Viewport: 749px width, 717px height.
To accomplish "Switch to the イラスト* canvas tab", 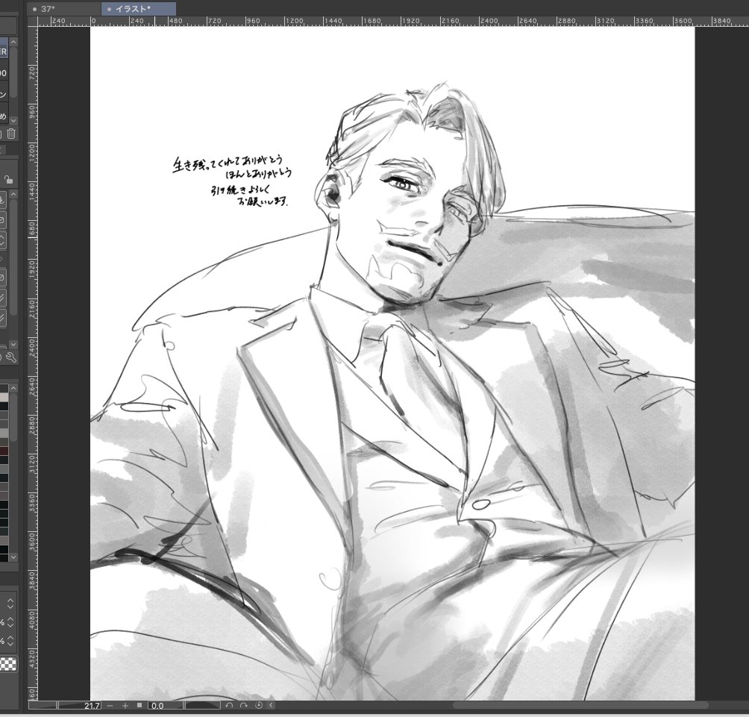I will [139, 9].
